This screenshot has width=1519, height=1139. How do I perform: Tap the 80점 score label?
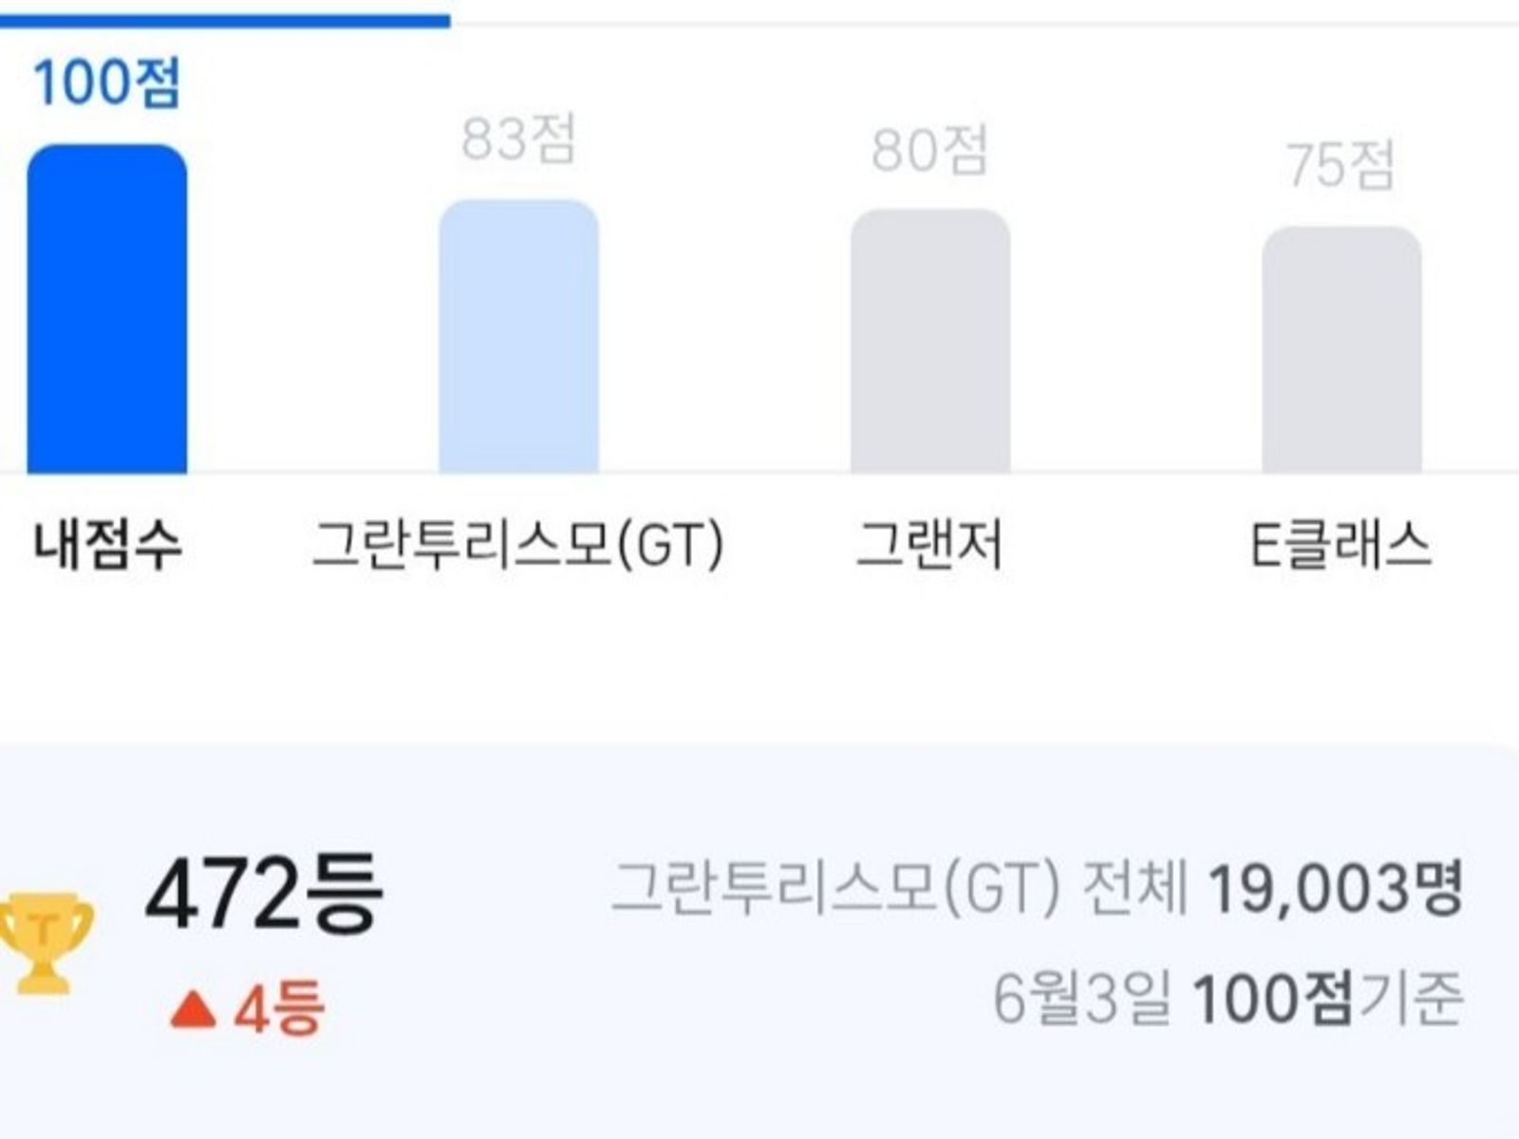(x=930, y=150)
